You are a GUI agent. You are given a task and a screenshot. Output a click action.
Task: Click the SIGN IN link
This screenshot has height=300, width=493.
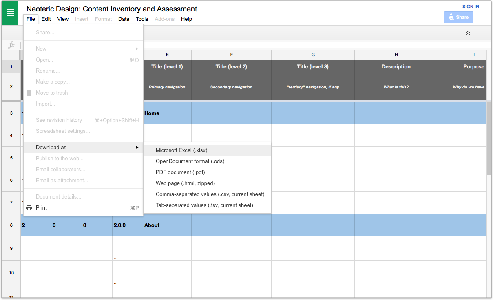[471, 7]
